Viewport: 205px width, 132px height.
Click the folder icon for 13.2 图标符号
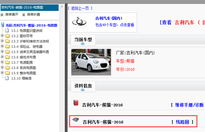point(7,36)
